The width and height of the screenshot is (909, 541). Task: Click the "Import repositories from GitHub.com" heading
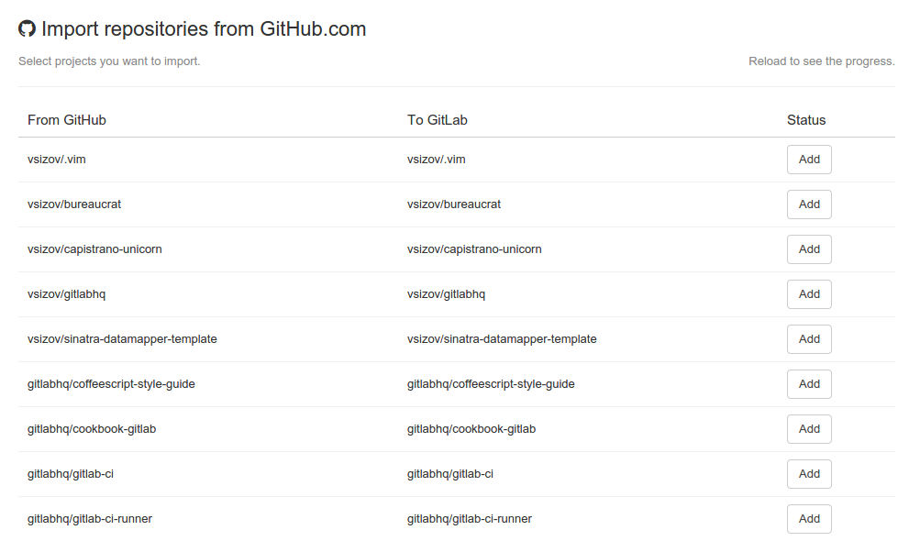point(204,29)
